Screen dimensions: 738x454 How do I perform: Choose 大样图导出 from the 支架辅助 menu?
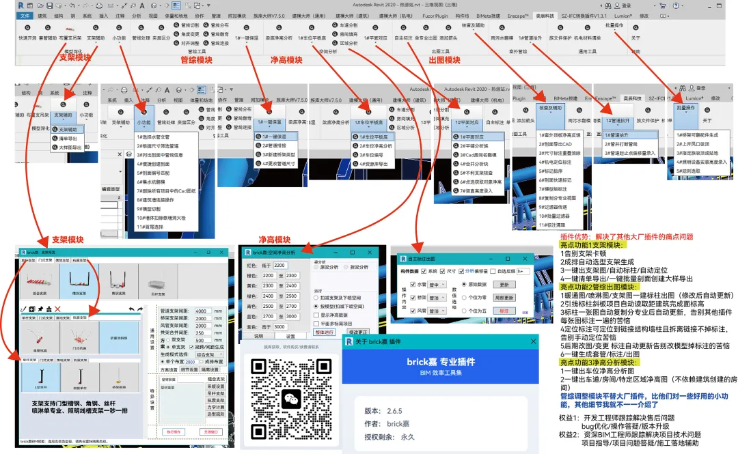(66, 147)
